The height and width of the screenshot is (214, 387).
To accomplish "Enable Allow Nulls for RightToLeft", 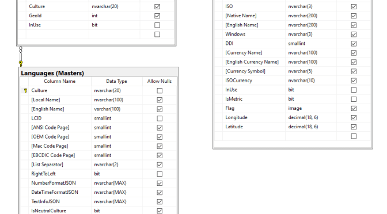I will pyautogui.click(x=160, y=174).
